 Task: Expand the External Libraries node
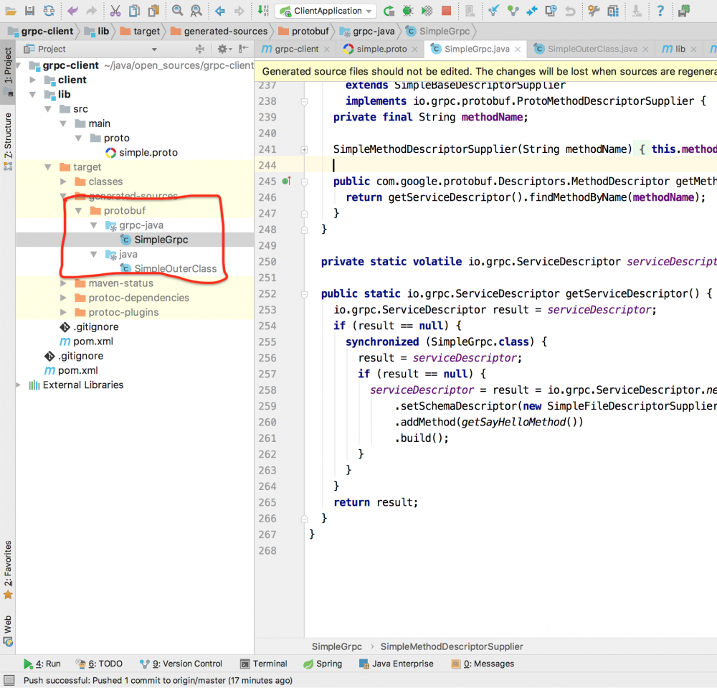pos(19,385)
